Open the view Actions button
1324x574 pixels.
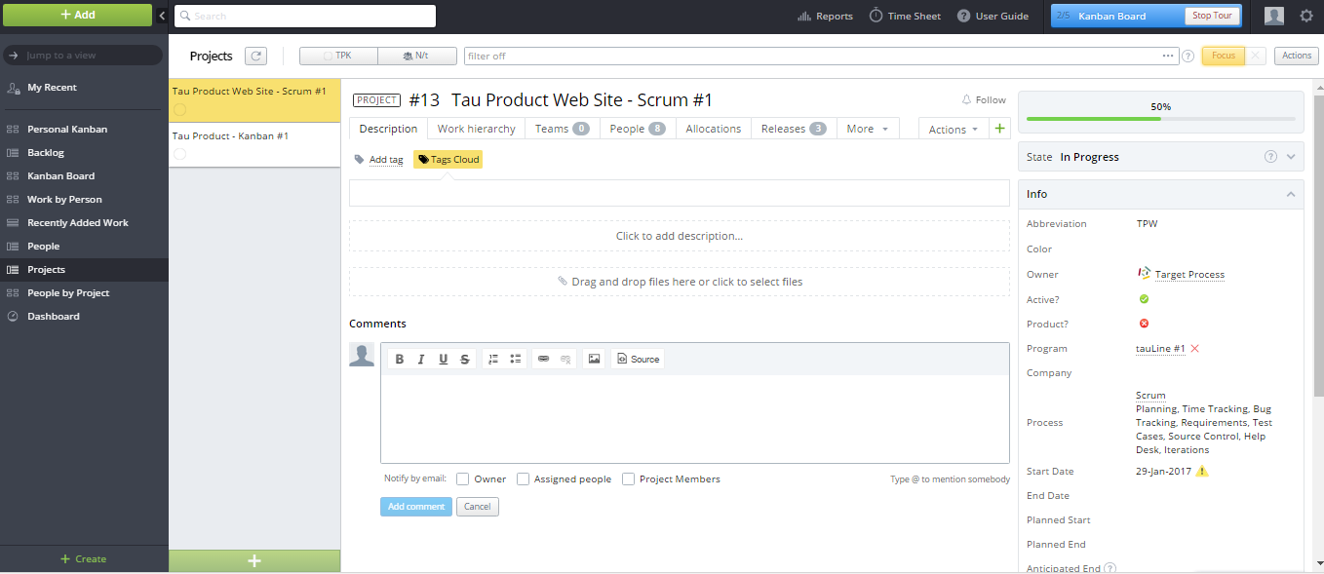[1296, 56]
